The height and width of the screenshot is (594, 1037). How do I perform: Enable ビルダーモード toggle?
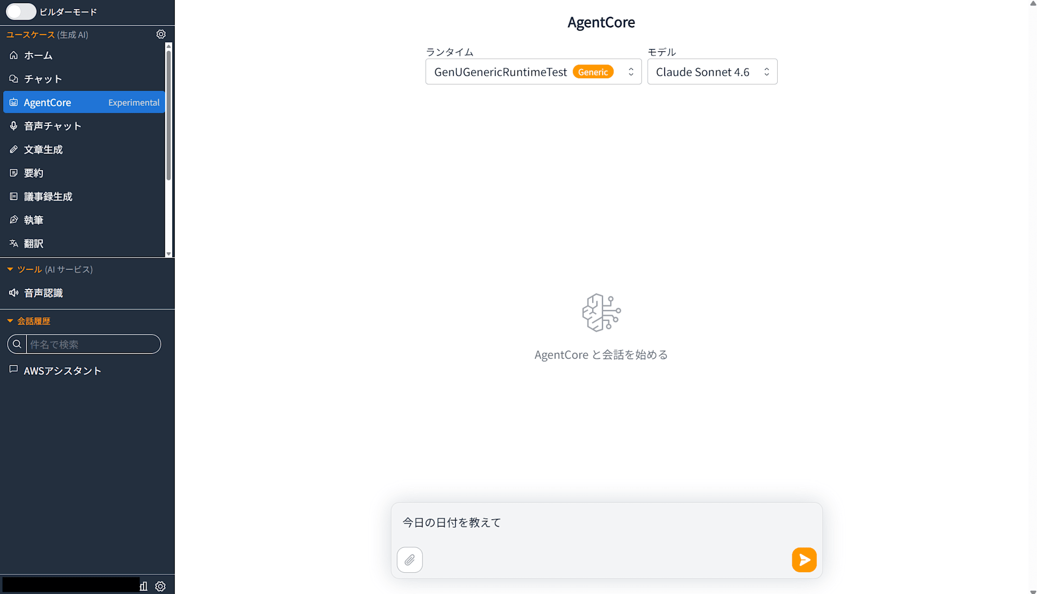click(x=21, y=11)
